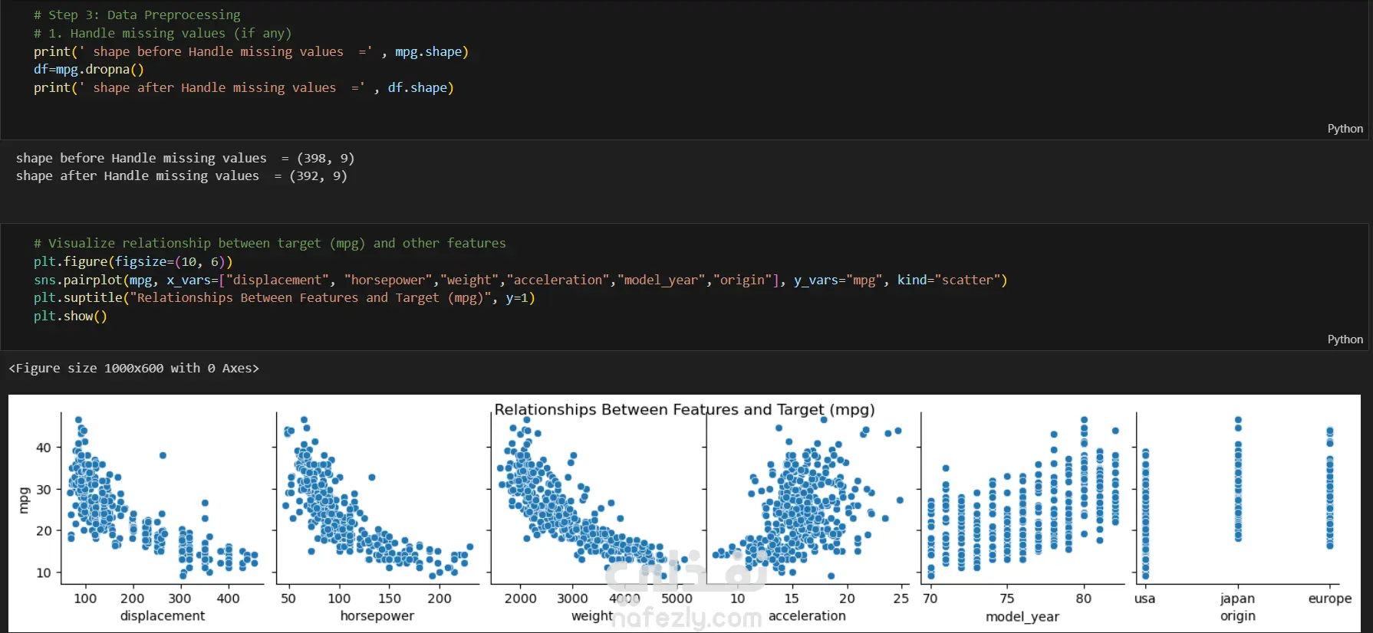Click the Python language label of the first cell
The height and width of the screenshot is (633, 1373).
[x=1345, y=129]
